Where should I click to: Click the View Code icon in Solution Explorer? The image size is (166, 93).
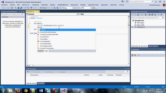(x=158, y=15)
